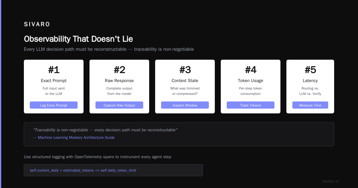The image size is (358, 188).
Task: Click the daily token limit code snippet
Action: click(x=113, y=170)
